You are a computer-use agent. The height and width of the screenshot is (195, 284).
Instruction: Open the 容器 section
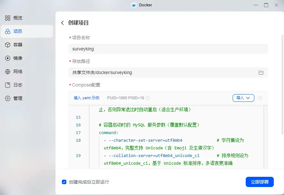(x=26, y=45)
